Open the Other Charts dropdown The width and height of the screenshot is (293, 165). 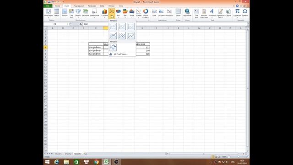[x=146, y=13]
